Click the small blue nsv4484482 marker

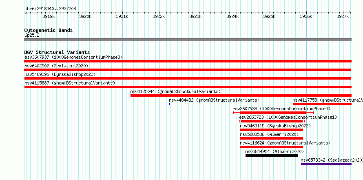[170, 104]
